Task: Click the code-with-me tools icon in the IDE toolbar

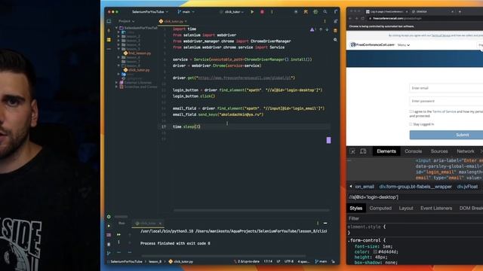Action: (306, 12)
